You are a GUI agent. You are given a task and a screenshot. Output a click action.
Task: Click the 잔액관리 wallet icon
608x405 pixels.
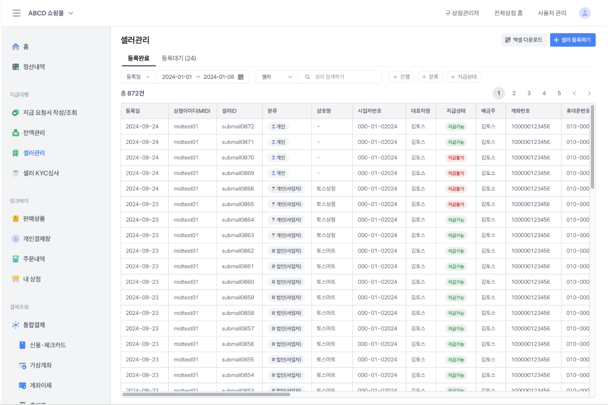click(x=16, y=133)
